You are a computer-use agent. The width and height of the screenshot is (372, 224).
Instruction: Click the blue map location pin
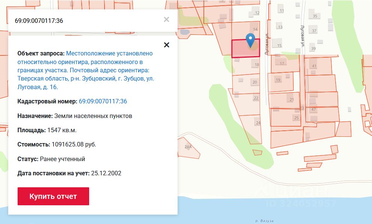(250, 40)
